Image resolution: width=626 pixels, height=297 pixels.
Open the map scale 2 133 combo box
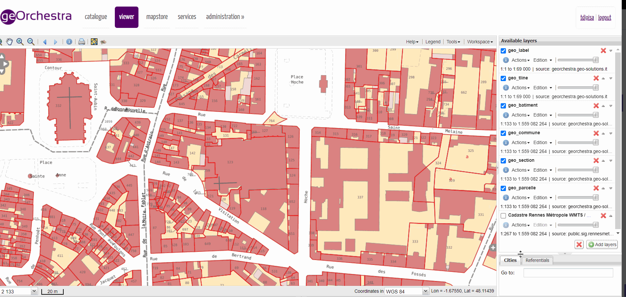pyautogui.click(x=19, y=291)
